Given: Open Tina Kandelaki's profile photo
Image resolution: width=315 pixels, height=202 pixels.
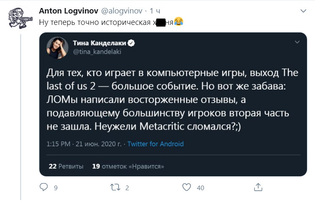Looking at the screenshot, I should pyautogui.click(x=57, y=48).
